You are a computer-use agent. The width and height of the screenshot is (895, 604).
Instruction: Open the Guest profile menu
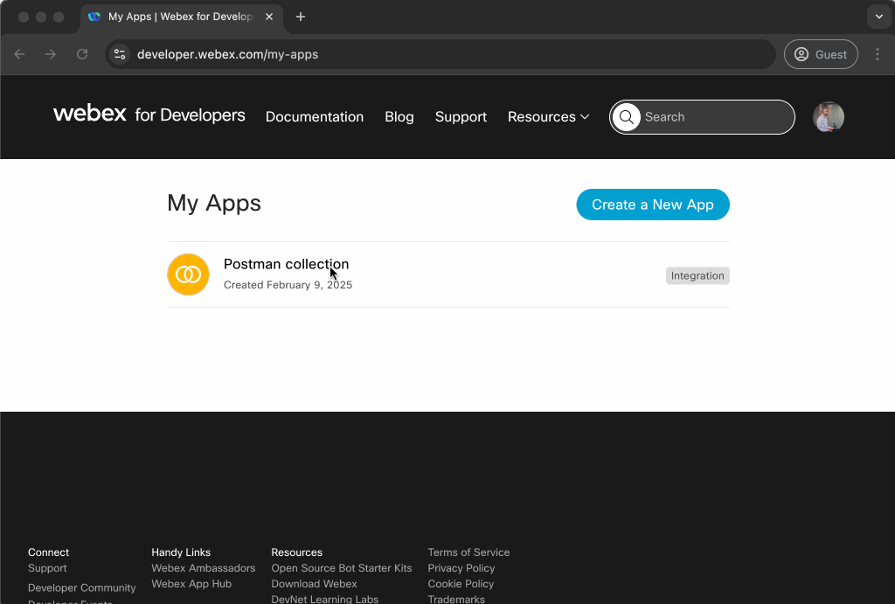coord(820,54)
